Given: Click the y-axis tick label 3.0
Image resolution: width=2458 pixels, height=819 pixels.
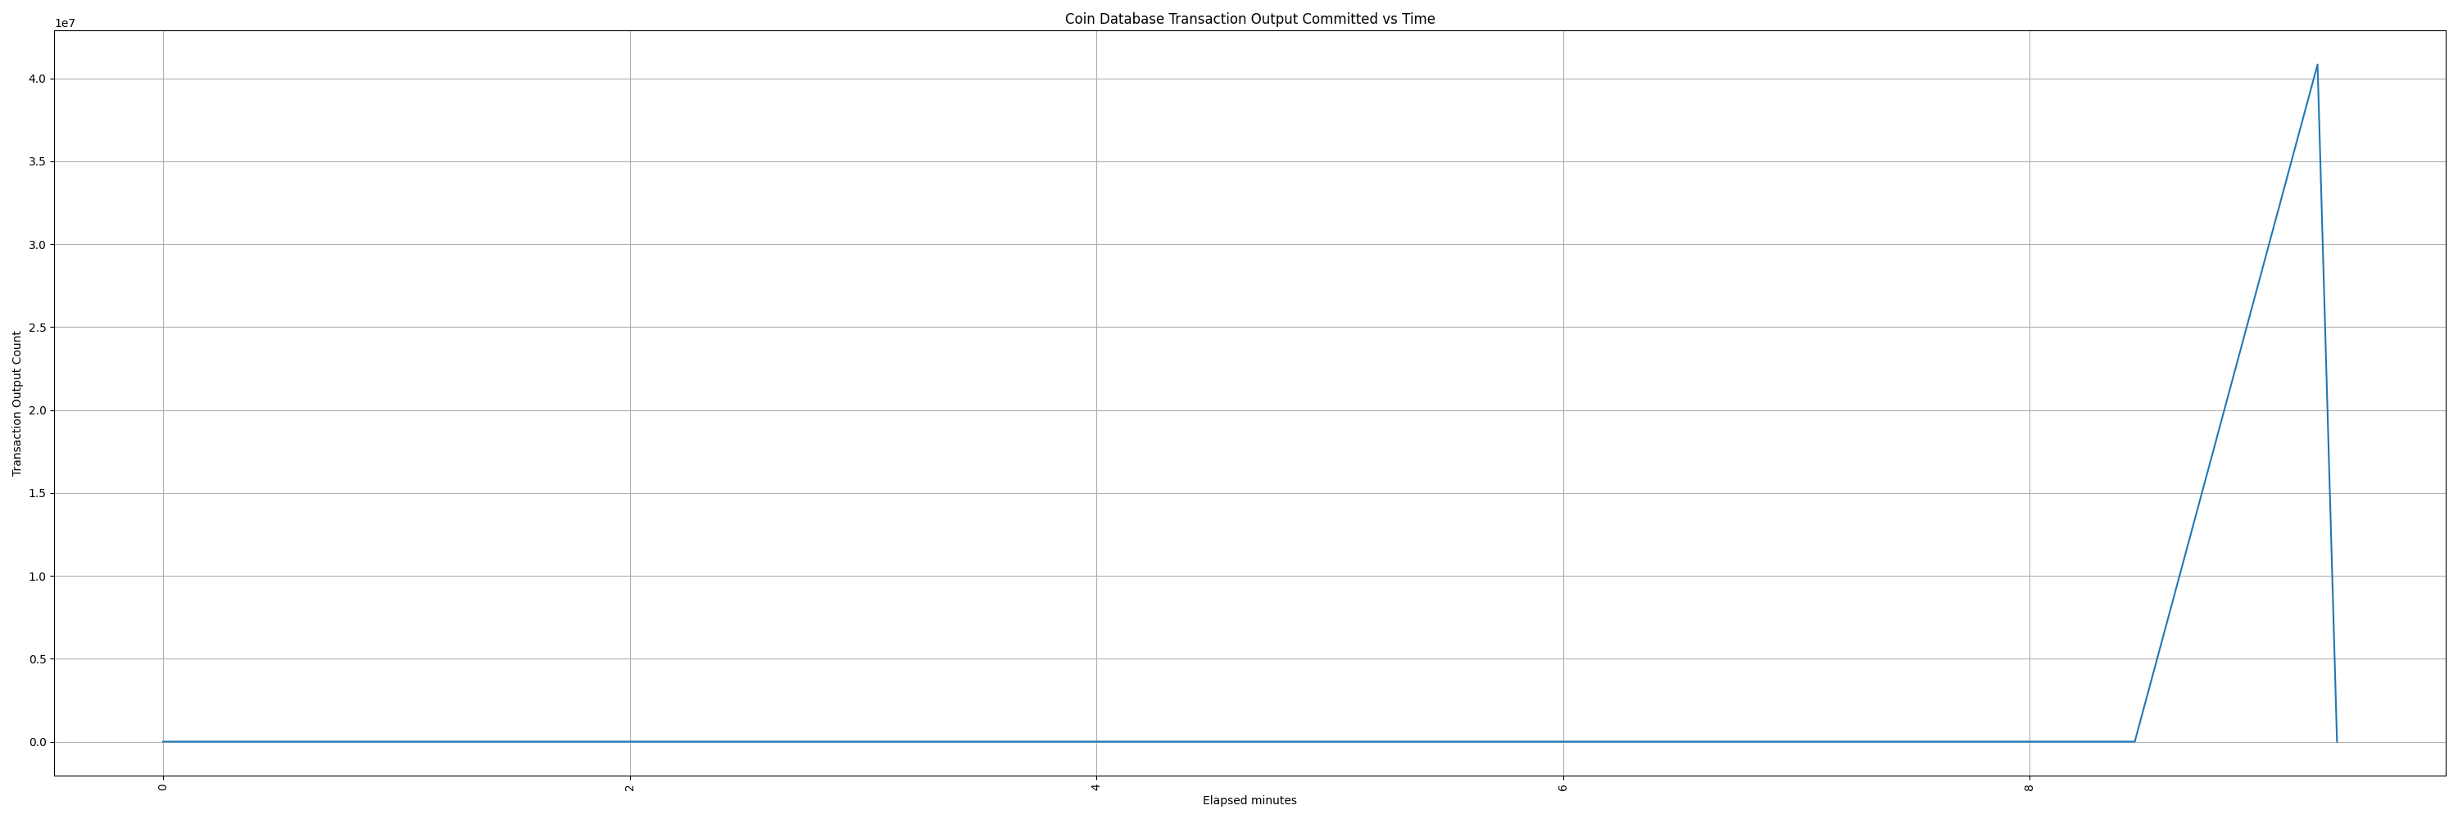Looking at the screenshot, I should tap(36, 245).
